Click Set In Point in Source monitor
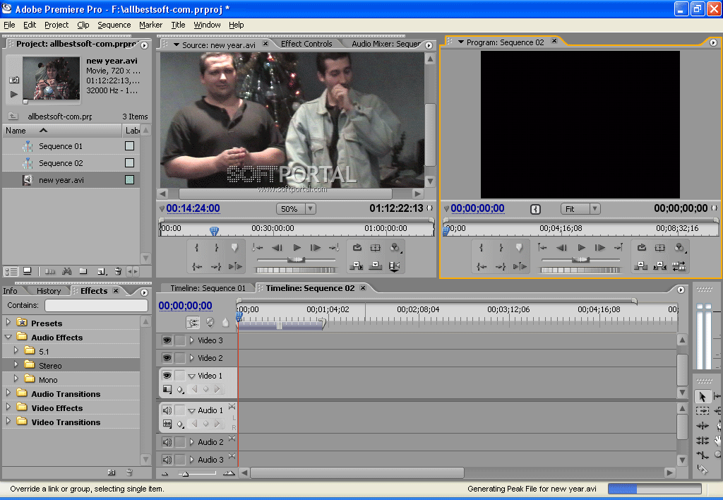The height and width of the screenshot is (500, 723). (197, 247)
